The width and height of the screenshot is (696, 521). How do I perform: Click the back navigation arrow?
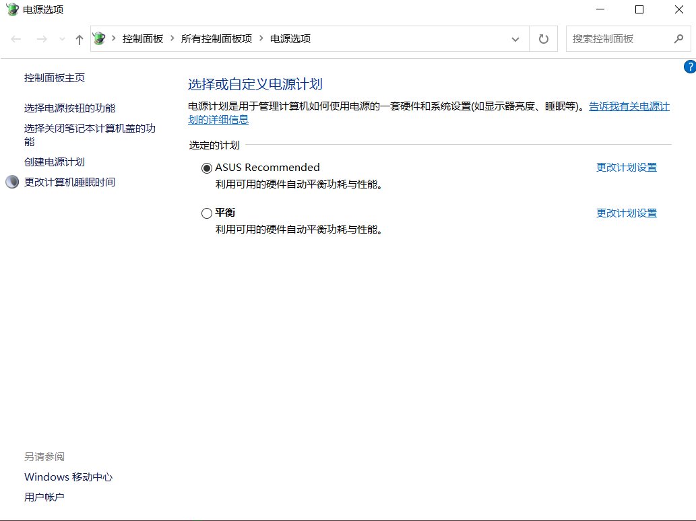coord(16,38)
